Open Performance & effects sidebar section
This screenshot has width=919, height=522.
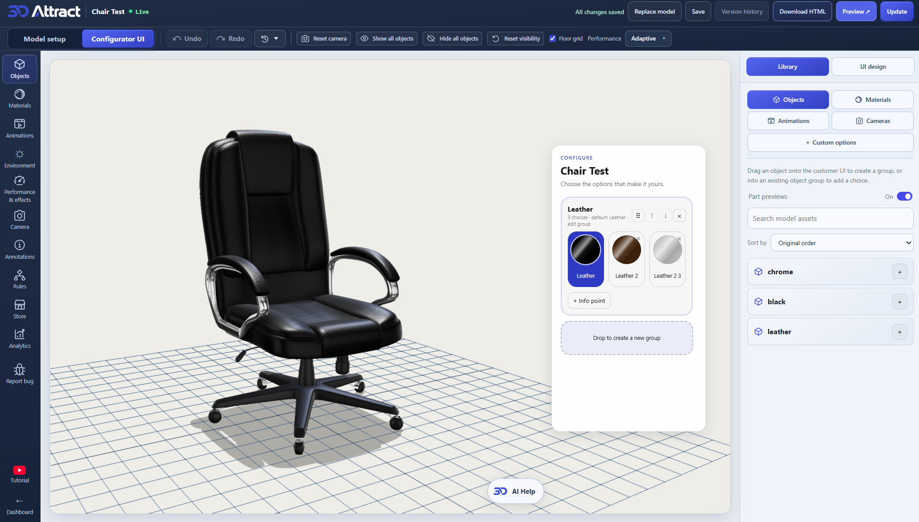(x=20, y=189)
